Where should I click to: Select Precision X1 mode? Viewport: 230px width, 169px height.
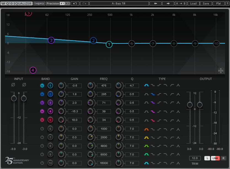click(62, 3)
